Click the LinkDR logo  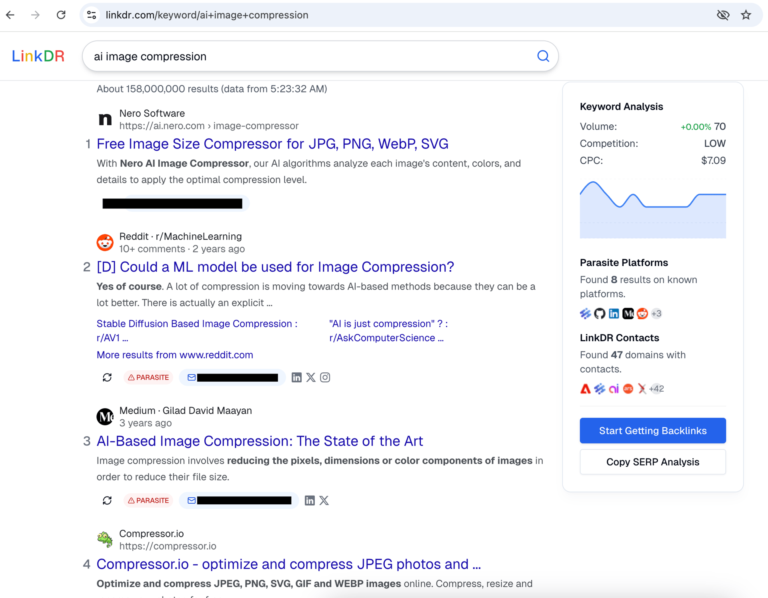coord(38,56)
